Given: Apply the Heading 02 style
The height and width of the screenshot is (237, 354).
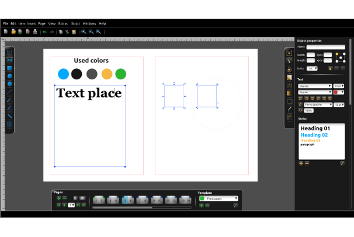Looking at the screenshot, I should coord(314,135).
